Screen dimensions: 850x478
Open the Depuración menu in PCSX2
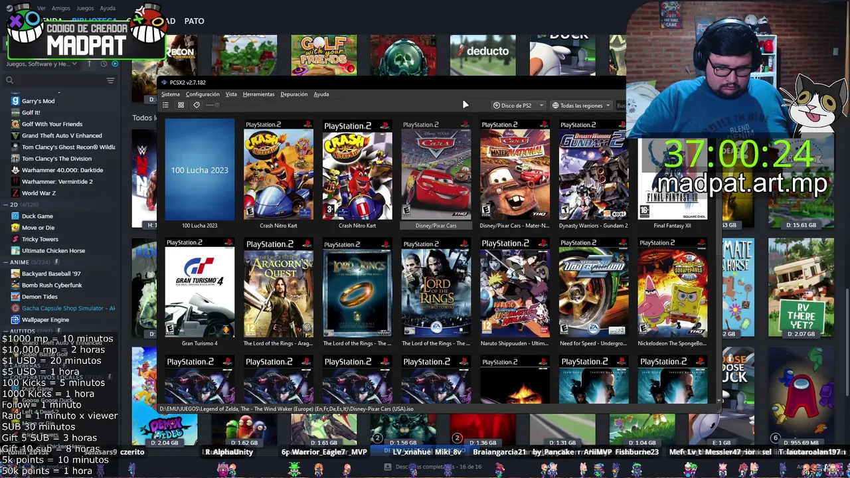coord(294,94)
